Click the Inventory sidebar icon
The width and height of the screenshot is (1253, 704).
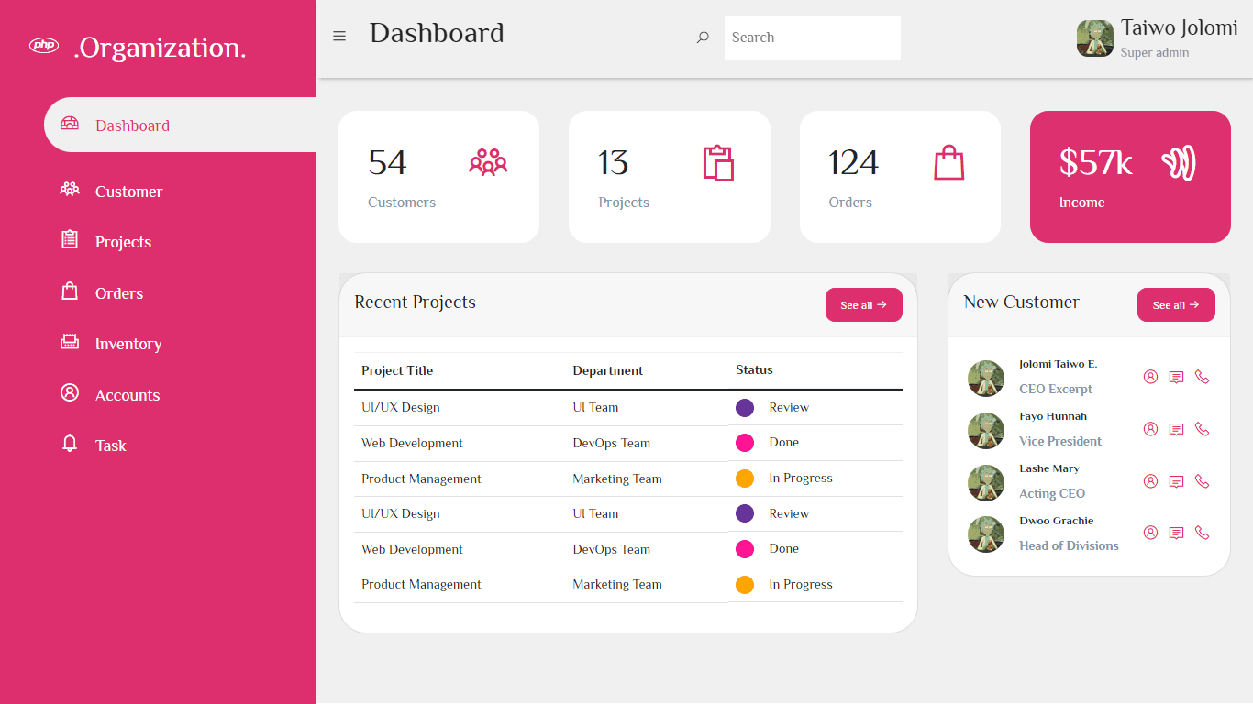pos(70,342)
